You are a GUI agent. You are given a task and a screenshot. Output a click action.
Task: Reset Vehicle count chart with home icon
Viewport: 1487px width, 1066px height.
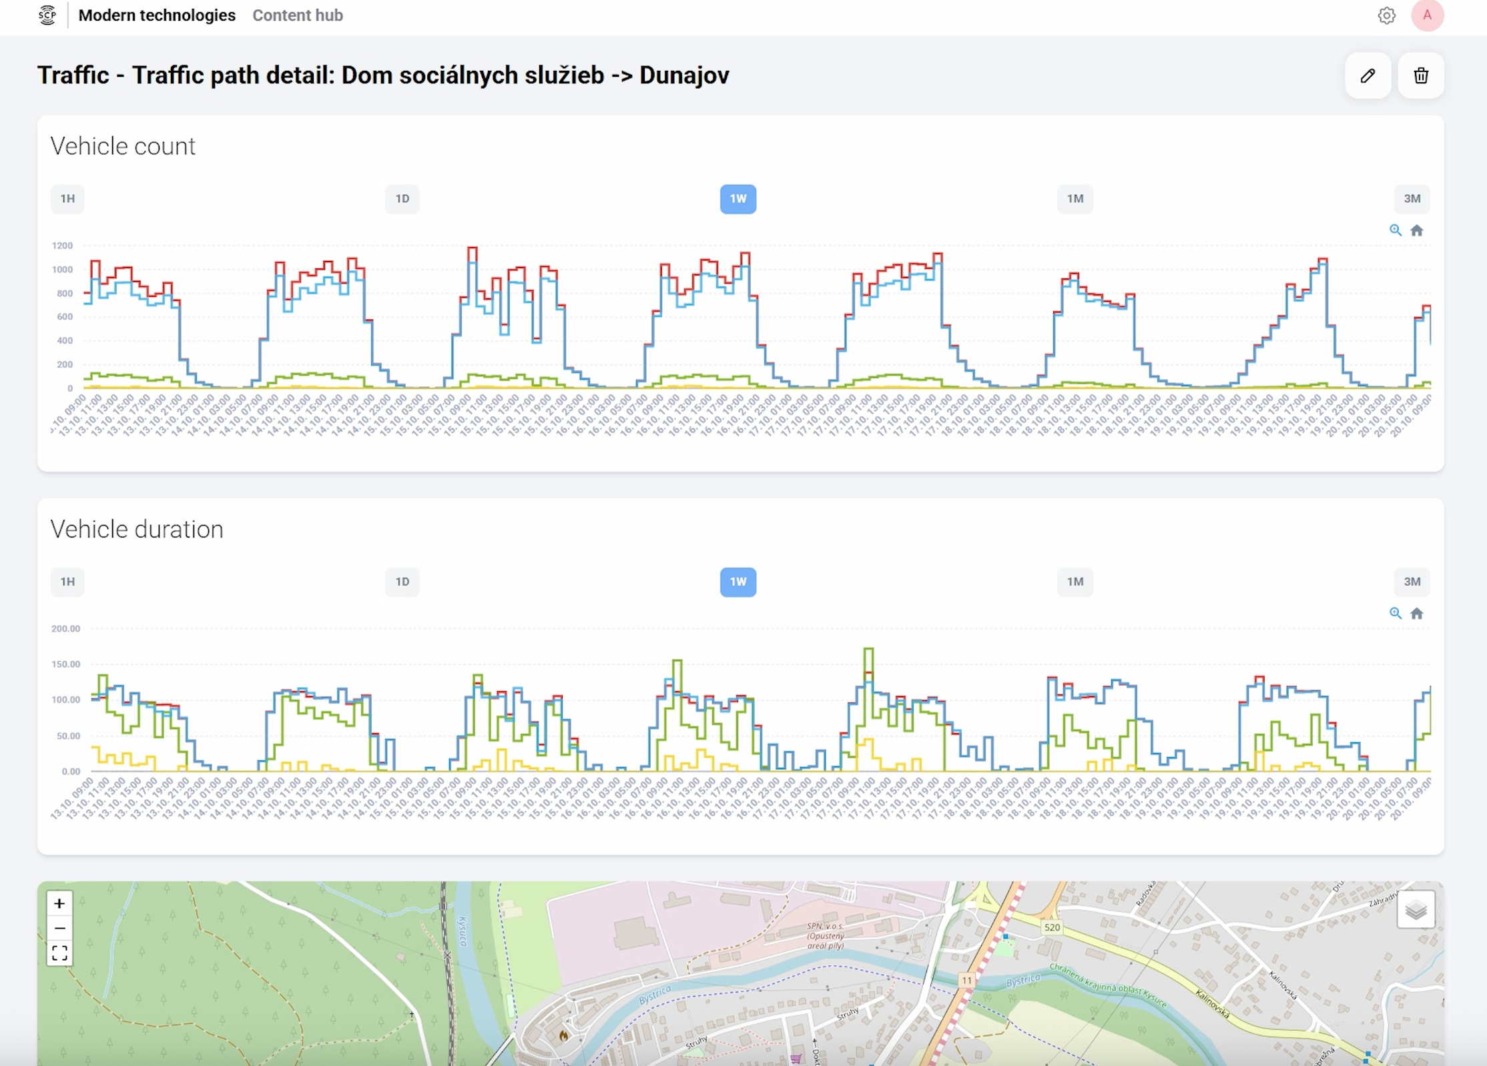[x=1418, y=230]
